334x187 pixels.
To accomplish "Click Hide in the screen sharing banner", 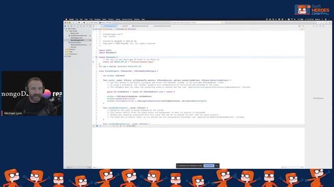I will (x=217, y=166).
